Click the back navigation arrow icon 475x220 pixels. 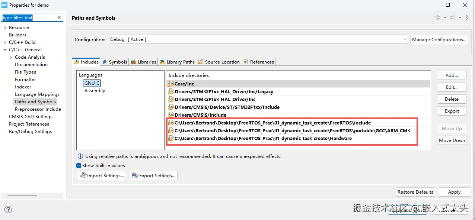click(438, 17)
